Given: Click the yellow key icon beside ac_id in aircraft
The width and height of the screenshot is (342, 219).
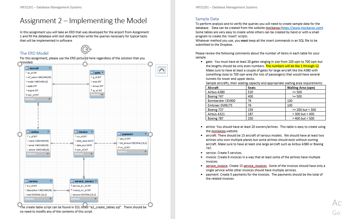Looking at the screenshot, I should (x=27, y=73).
